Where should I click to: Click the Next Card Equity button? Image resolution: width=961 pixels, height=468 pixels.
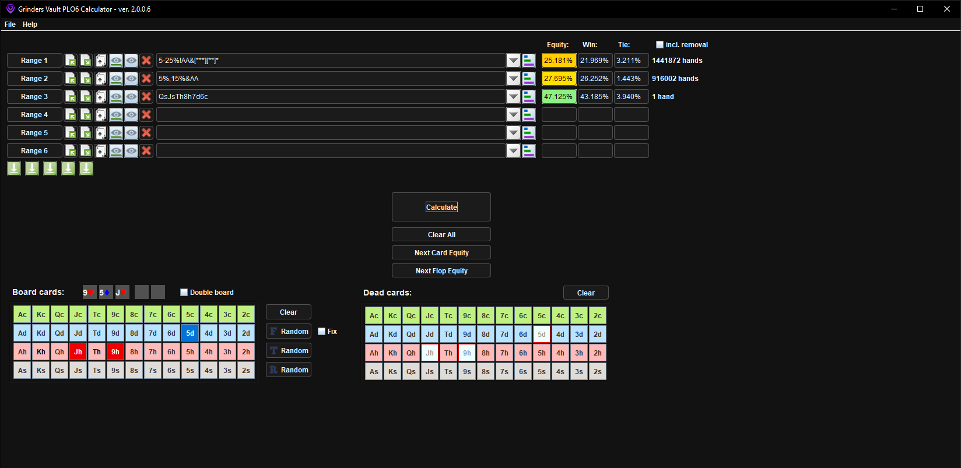click(x=441, y=253)
